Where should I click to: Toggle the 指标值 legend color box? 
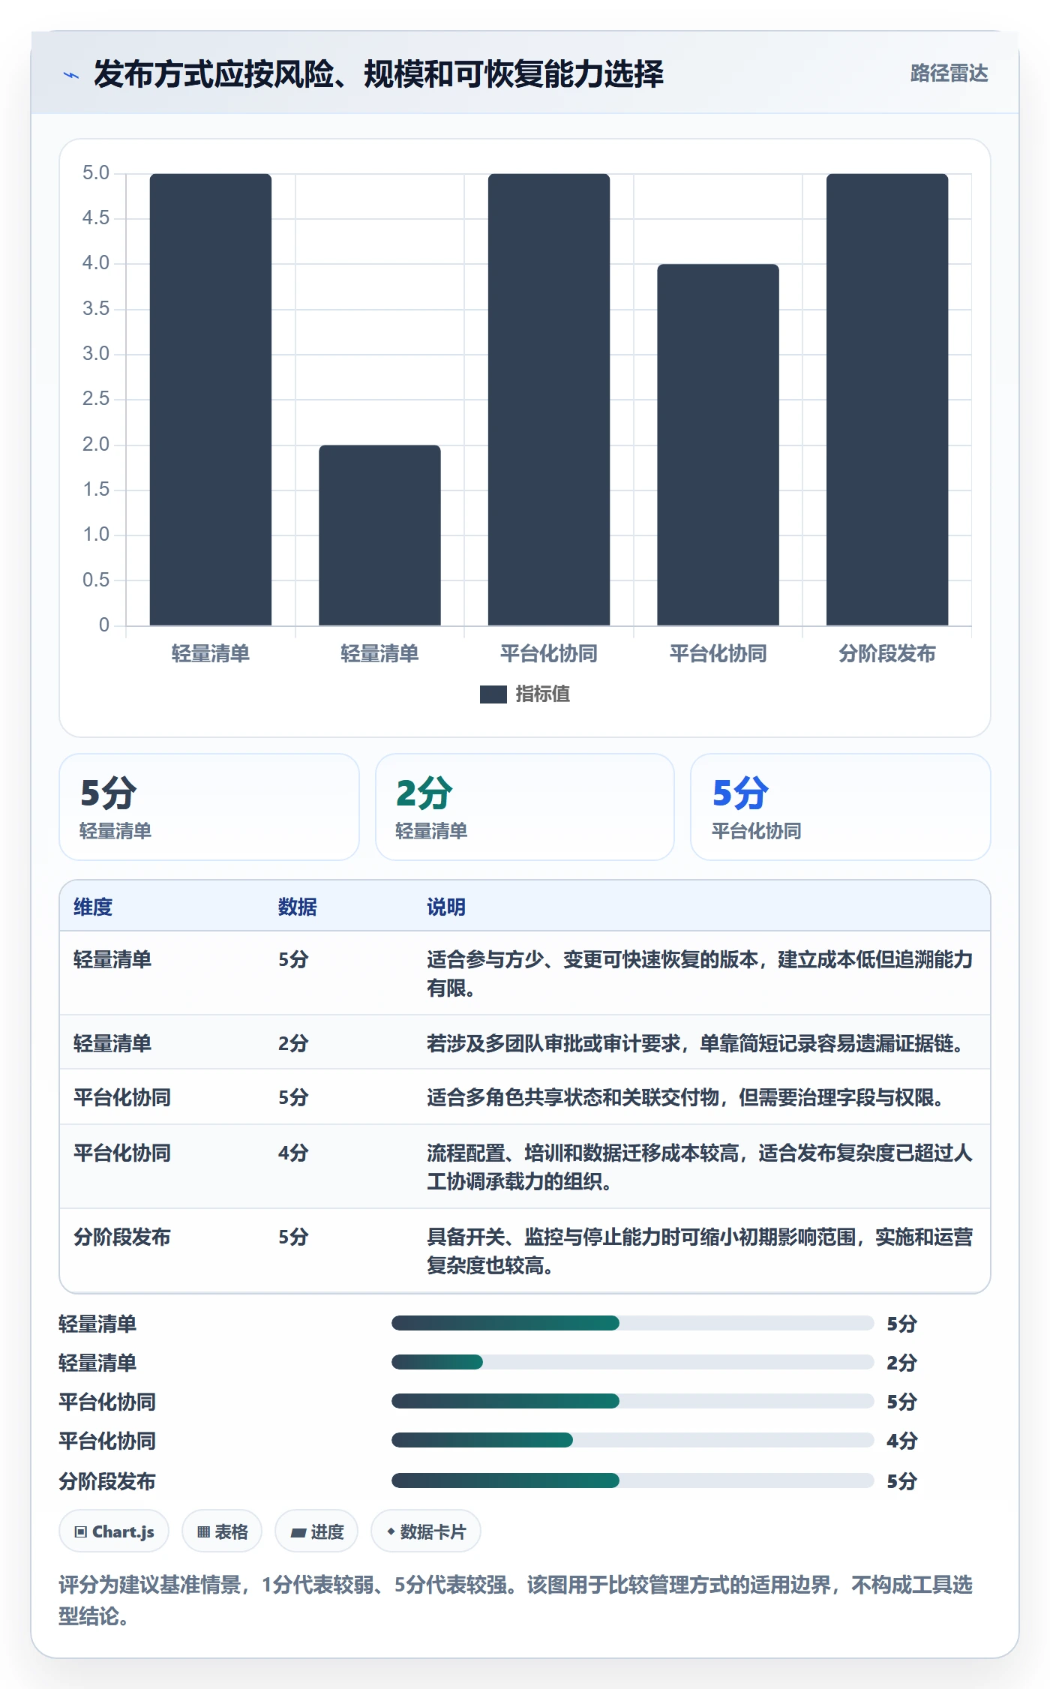[493, 694]
